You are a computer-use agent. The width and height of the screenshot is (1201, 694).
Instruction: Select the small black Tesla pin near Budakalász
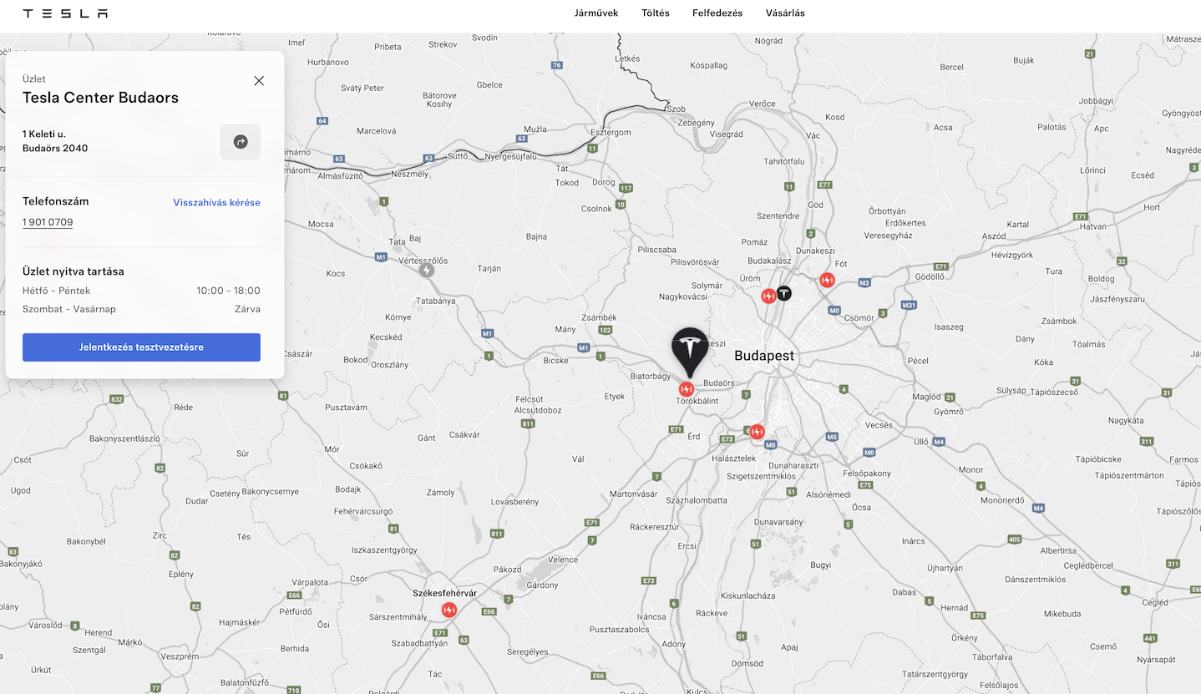click(783, 293)
